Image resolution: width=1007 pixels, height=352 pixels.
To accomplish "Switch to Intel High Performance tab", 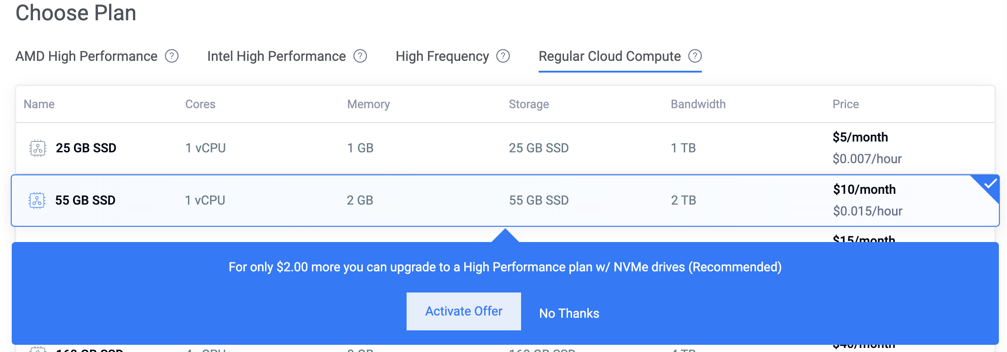I will coord(276,56).
